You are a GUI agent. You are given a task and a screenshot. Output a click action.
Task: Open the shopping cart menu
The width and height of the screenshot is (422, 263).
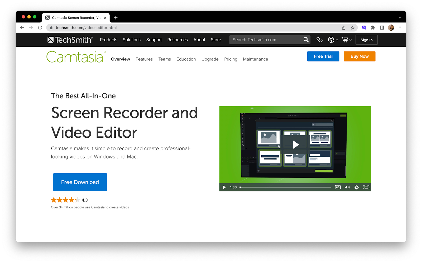tap(347, 40)
